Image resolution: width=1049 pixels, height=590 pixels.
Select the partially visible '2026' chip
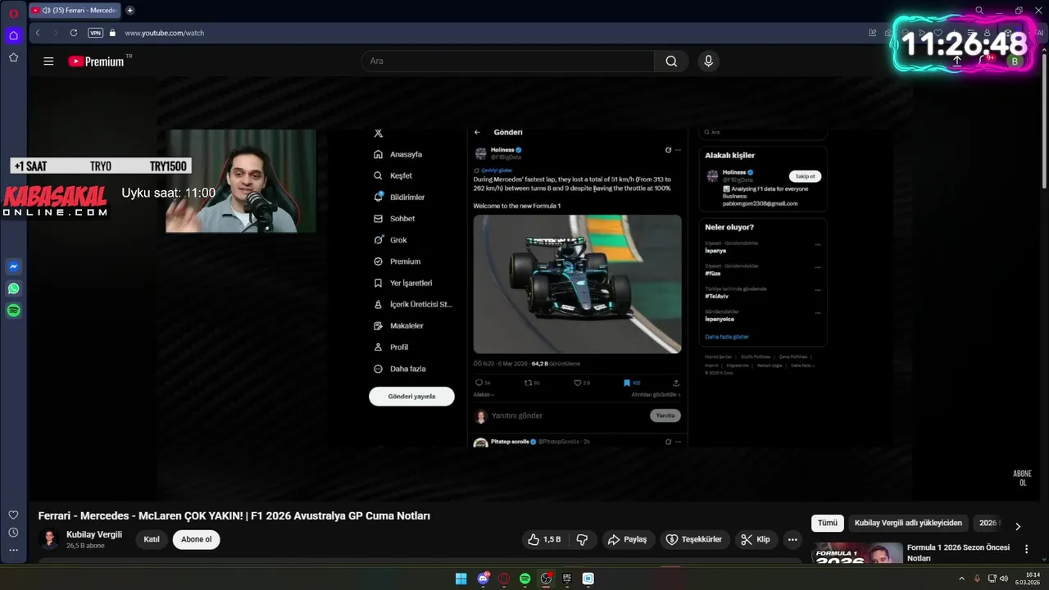(x=988, y=523)
